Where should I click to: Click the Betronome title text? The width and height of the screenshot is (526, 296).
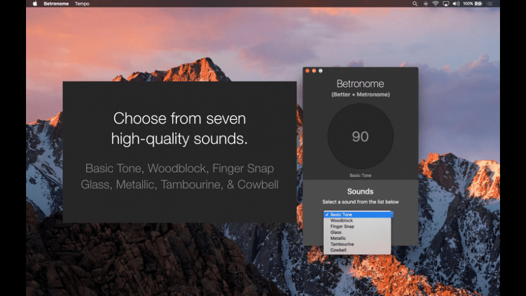(360, 83)
